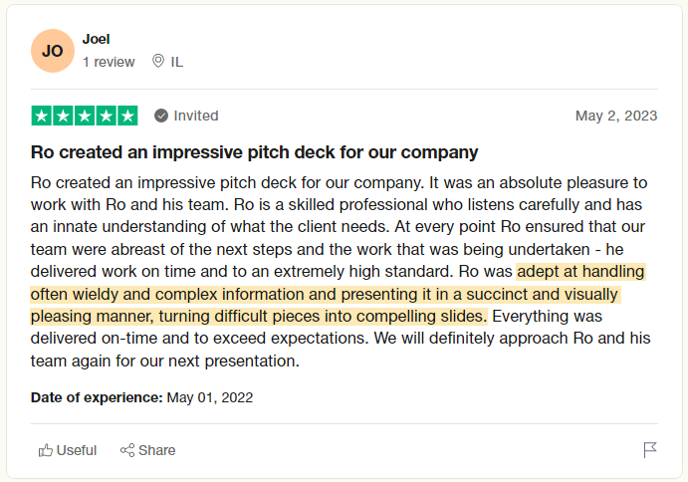Image resolution: width=688 pixels, height=482 pixels.
Task: Flag this review using the flag icon
Action: click(x=650, y=450)
